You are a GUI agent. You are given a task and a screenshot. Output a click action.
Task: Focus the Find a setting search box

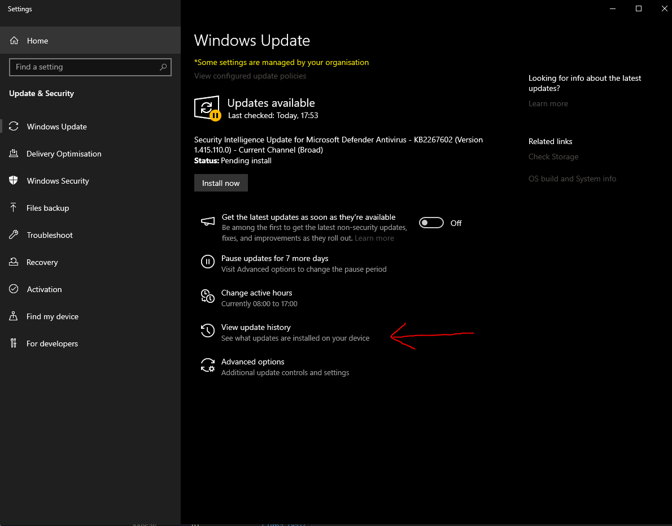(90, 67)
